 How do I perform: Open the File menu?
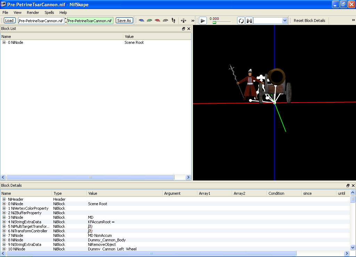click(5, 13)
